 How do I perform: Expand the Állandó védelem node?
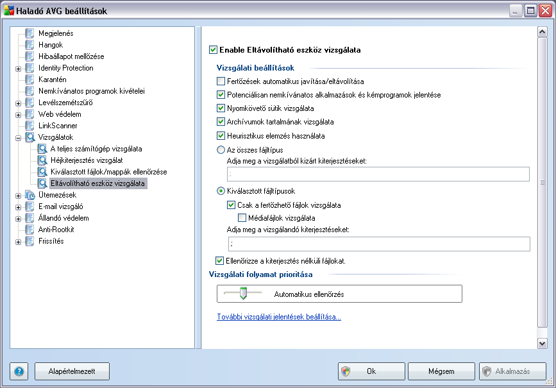[x=19, y=219]
